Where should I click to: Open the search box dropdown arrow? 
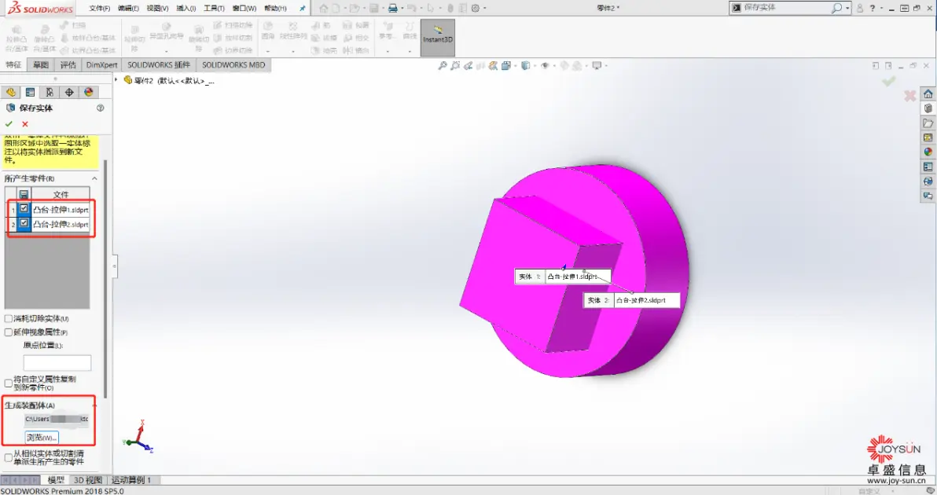(847, 8)
